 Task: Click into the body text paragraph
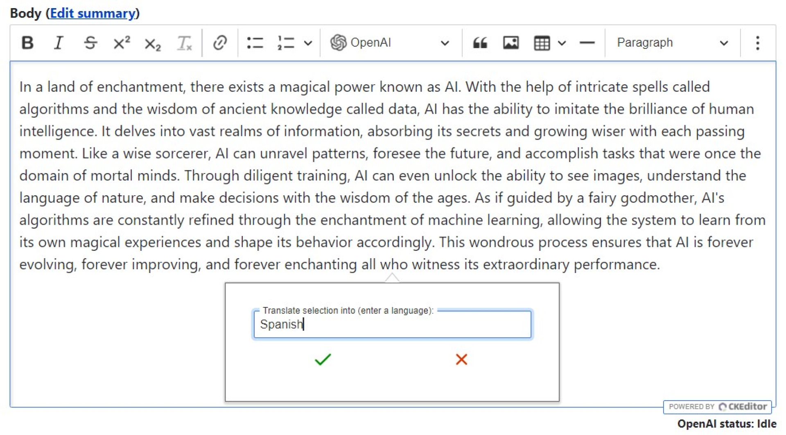[392, 175]
